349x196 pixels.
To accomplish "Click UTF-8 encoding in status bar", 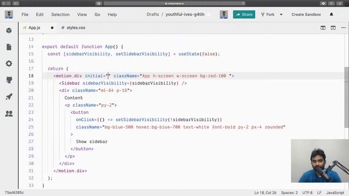I will tap(308, 193).
